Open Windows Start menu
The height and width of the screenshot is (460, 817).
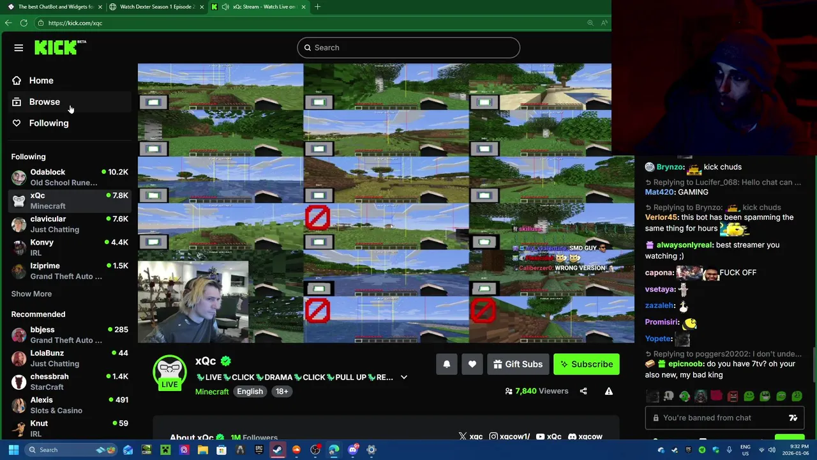click(x=13, y=450)
